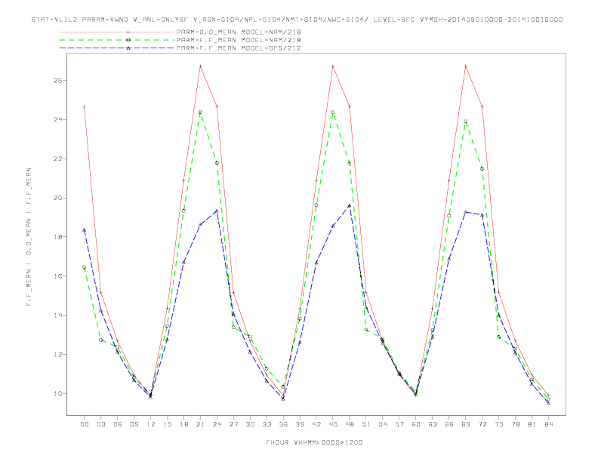Image resolution: width=598 pixels, height=462 pixels.
Task: Select legend entry PARM=O.O_MEAN MODEL=NAM/218
Action: (x=239, y=32)
